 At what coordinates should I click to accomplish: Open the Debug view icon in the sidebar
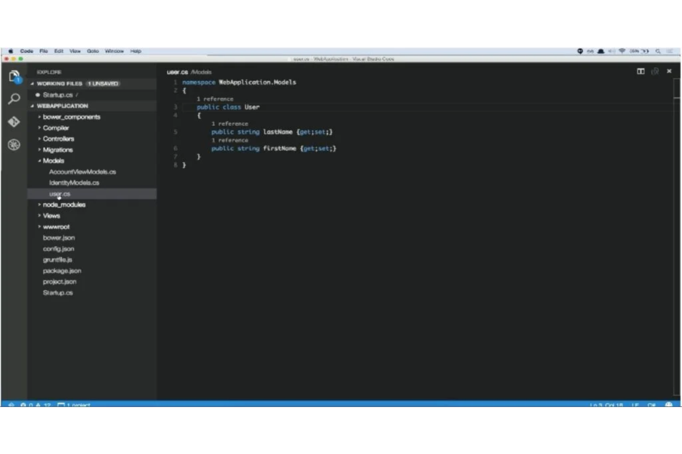pos(14,144)
